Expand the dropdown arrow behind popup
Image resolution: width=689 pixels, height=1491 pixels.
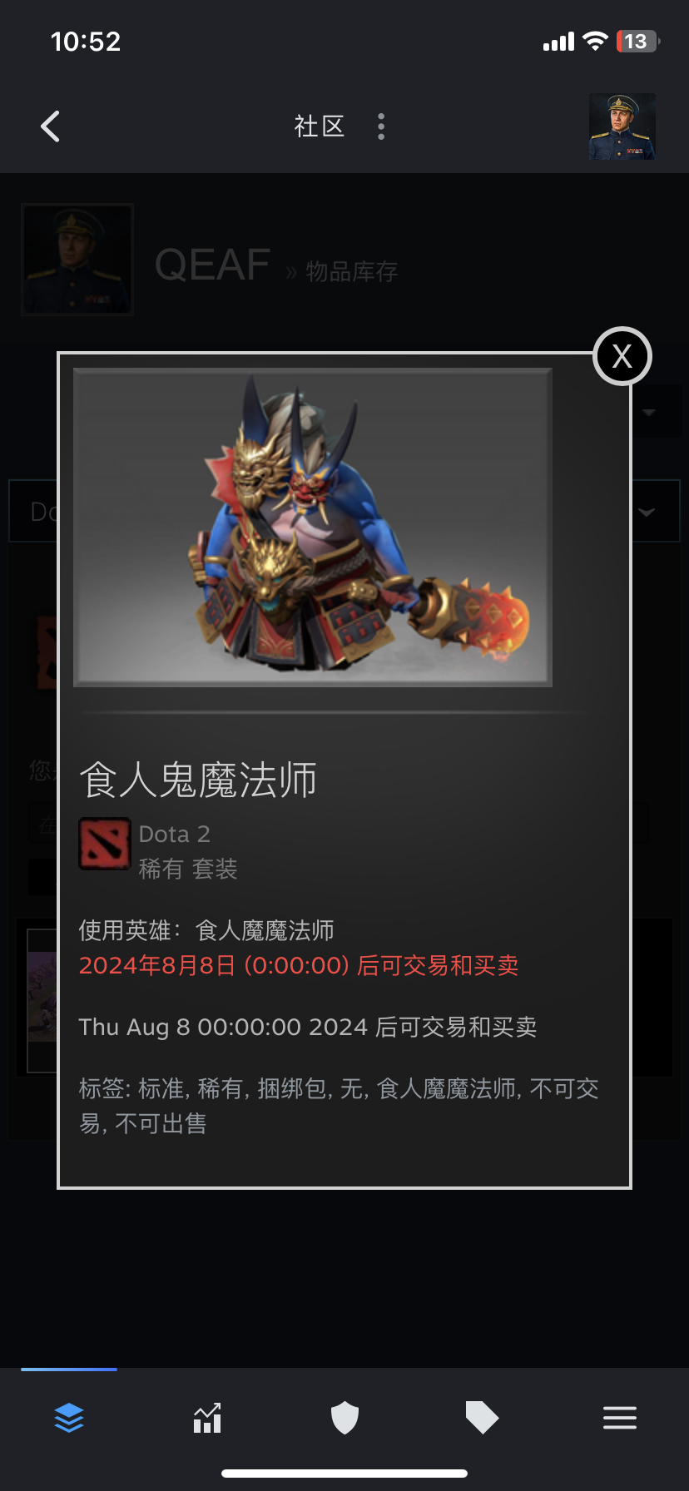coord(649,412)
